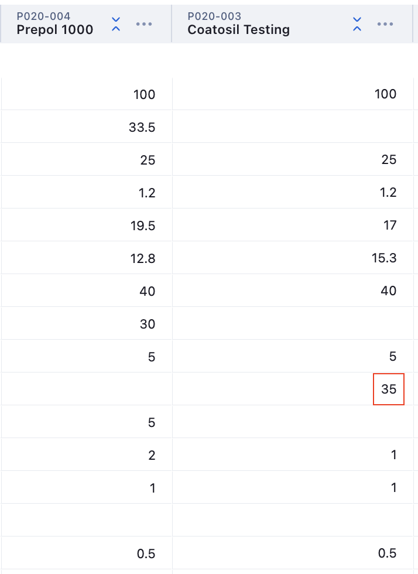Image resolution: width=418 pixels, height=574 pixels.
Task: Click the highlighted cell containing 35
Action: click(x=389, y=389)
